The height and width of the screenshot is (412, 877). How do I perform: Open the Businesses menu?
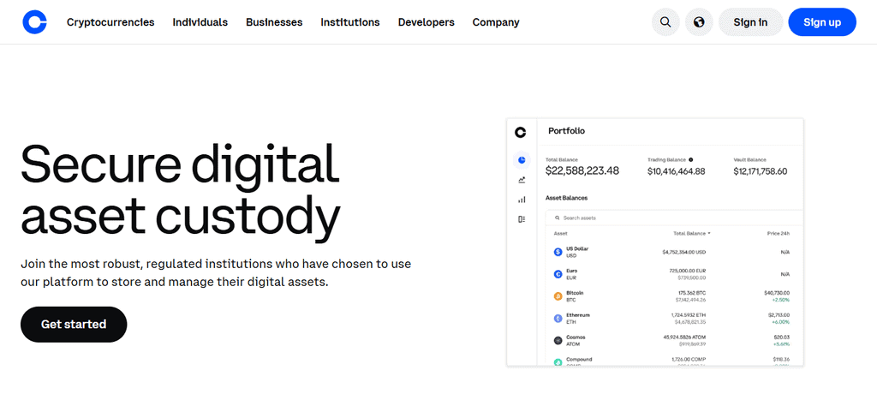tap(274, 22)
